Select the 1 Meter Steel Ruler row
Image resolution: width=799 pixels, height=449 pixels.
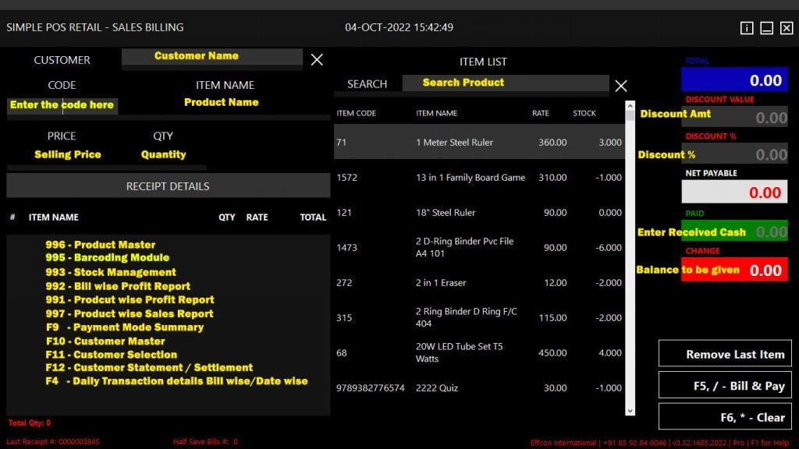(x=479, y=143)
